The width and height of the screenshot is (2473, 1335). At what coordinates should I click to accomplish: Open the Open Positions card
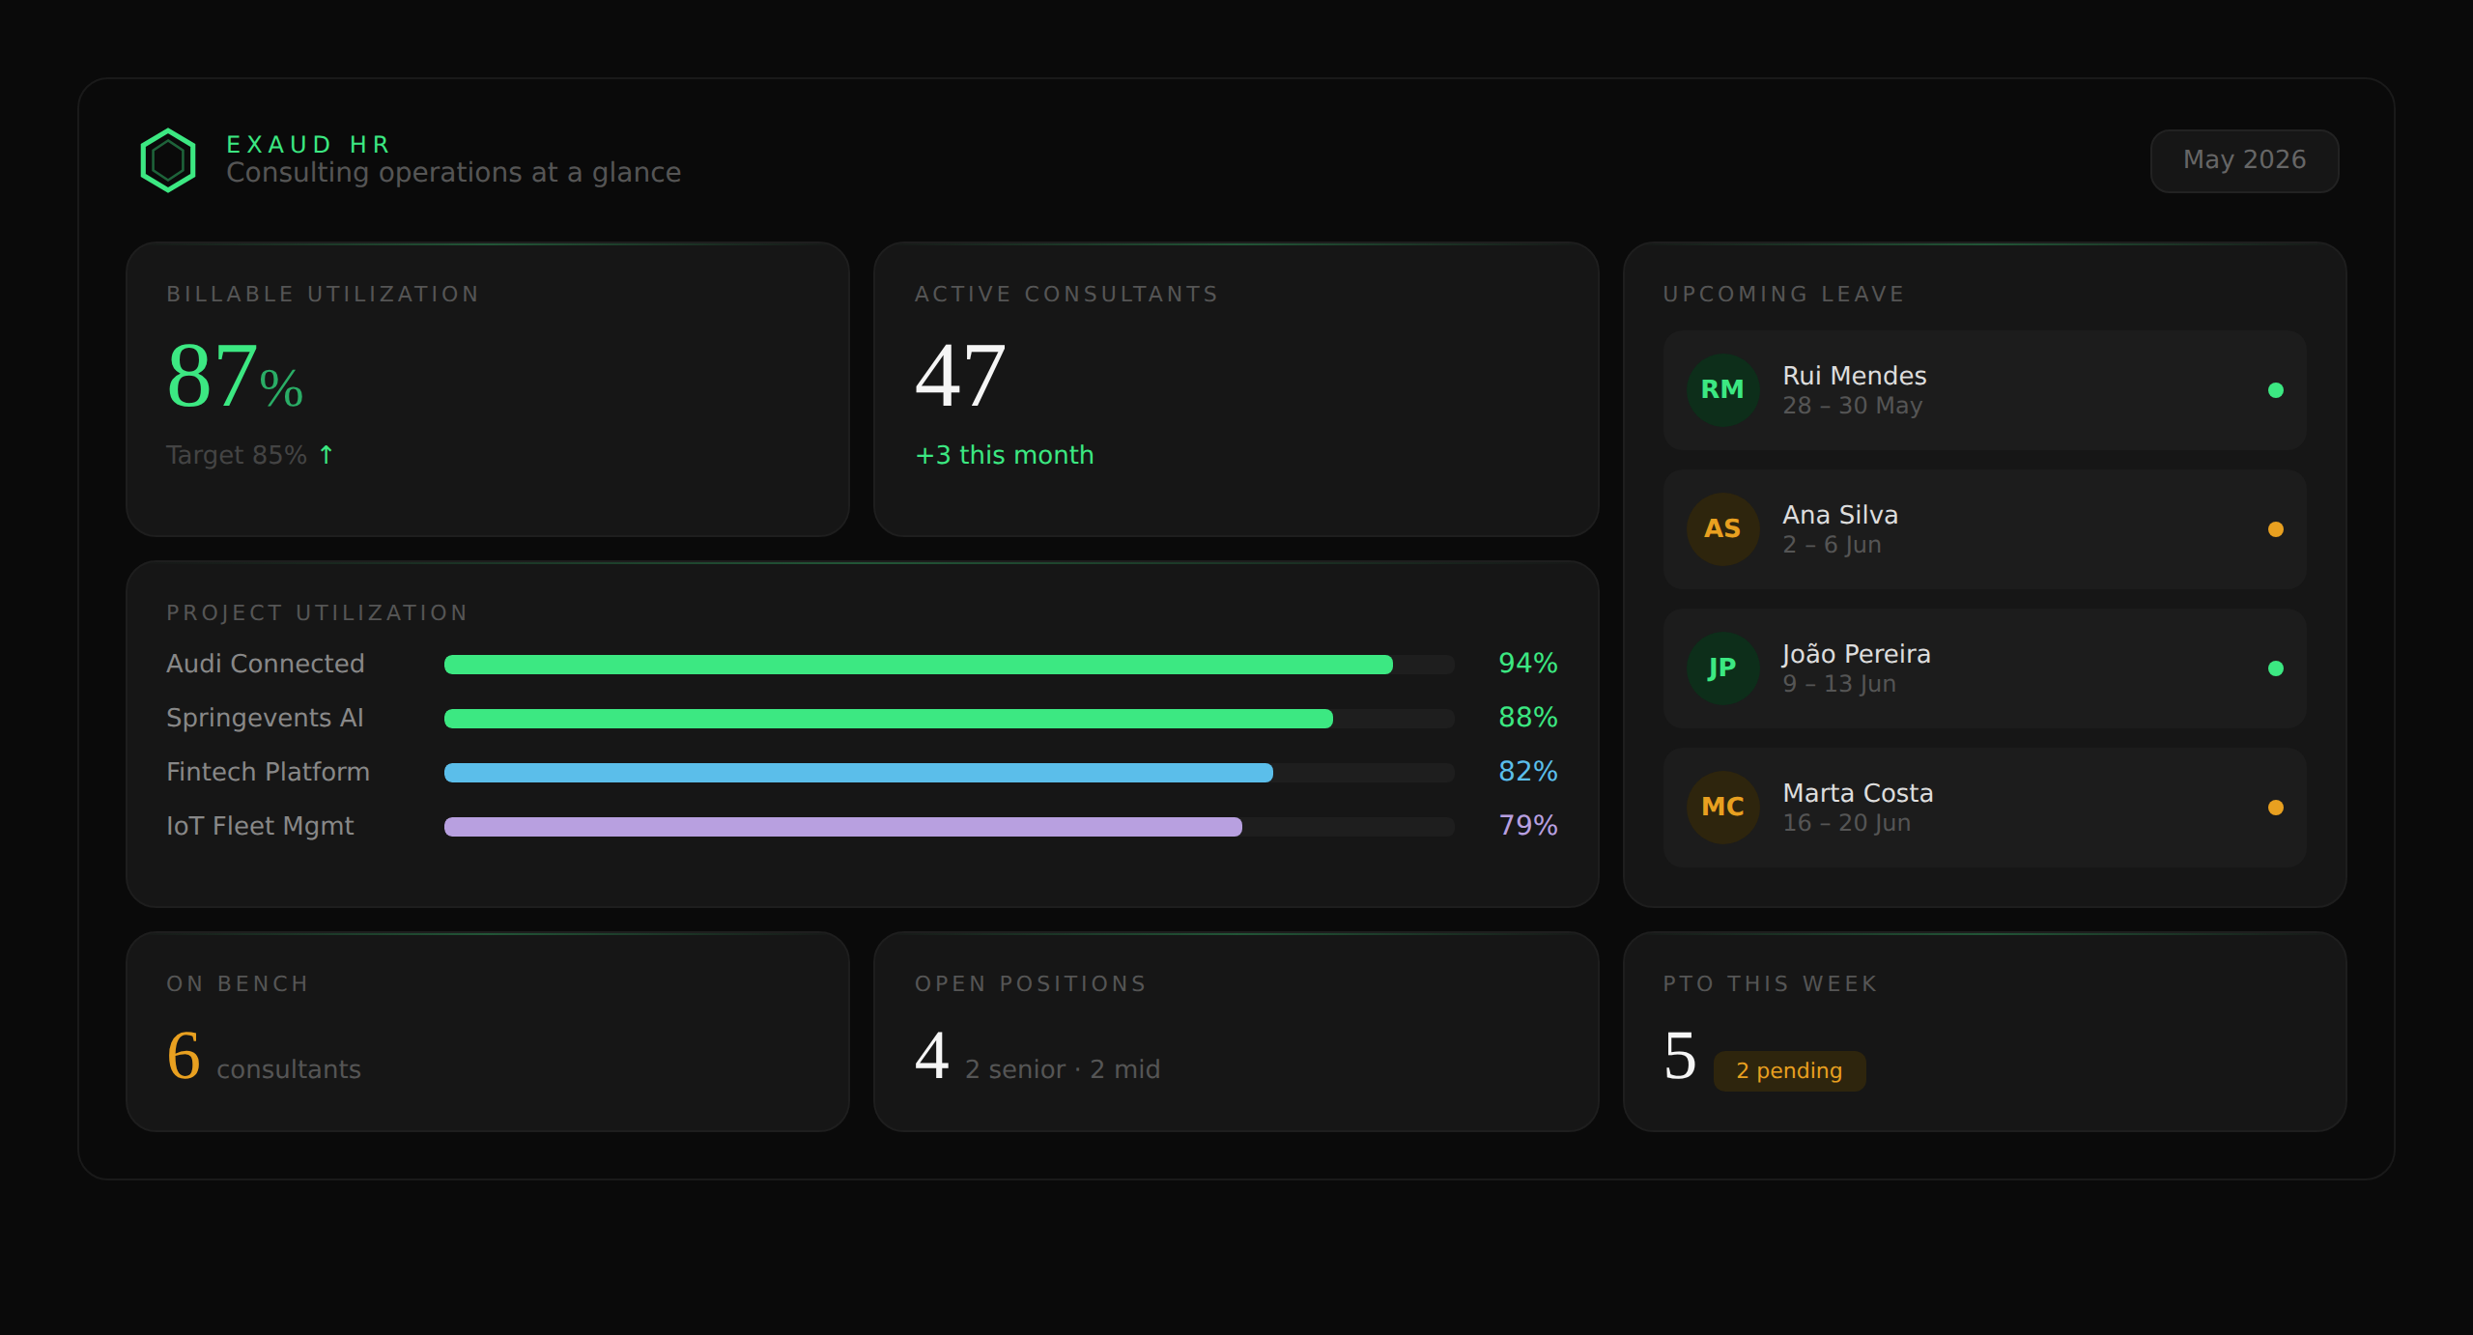1236,1032
